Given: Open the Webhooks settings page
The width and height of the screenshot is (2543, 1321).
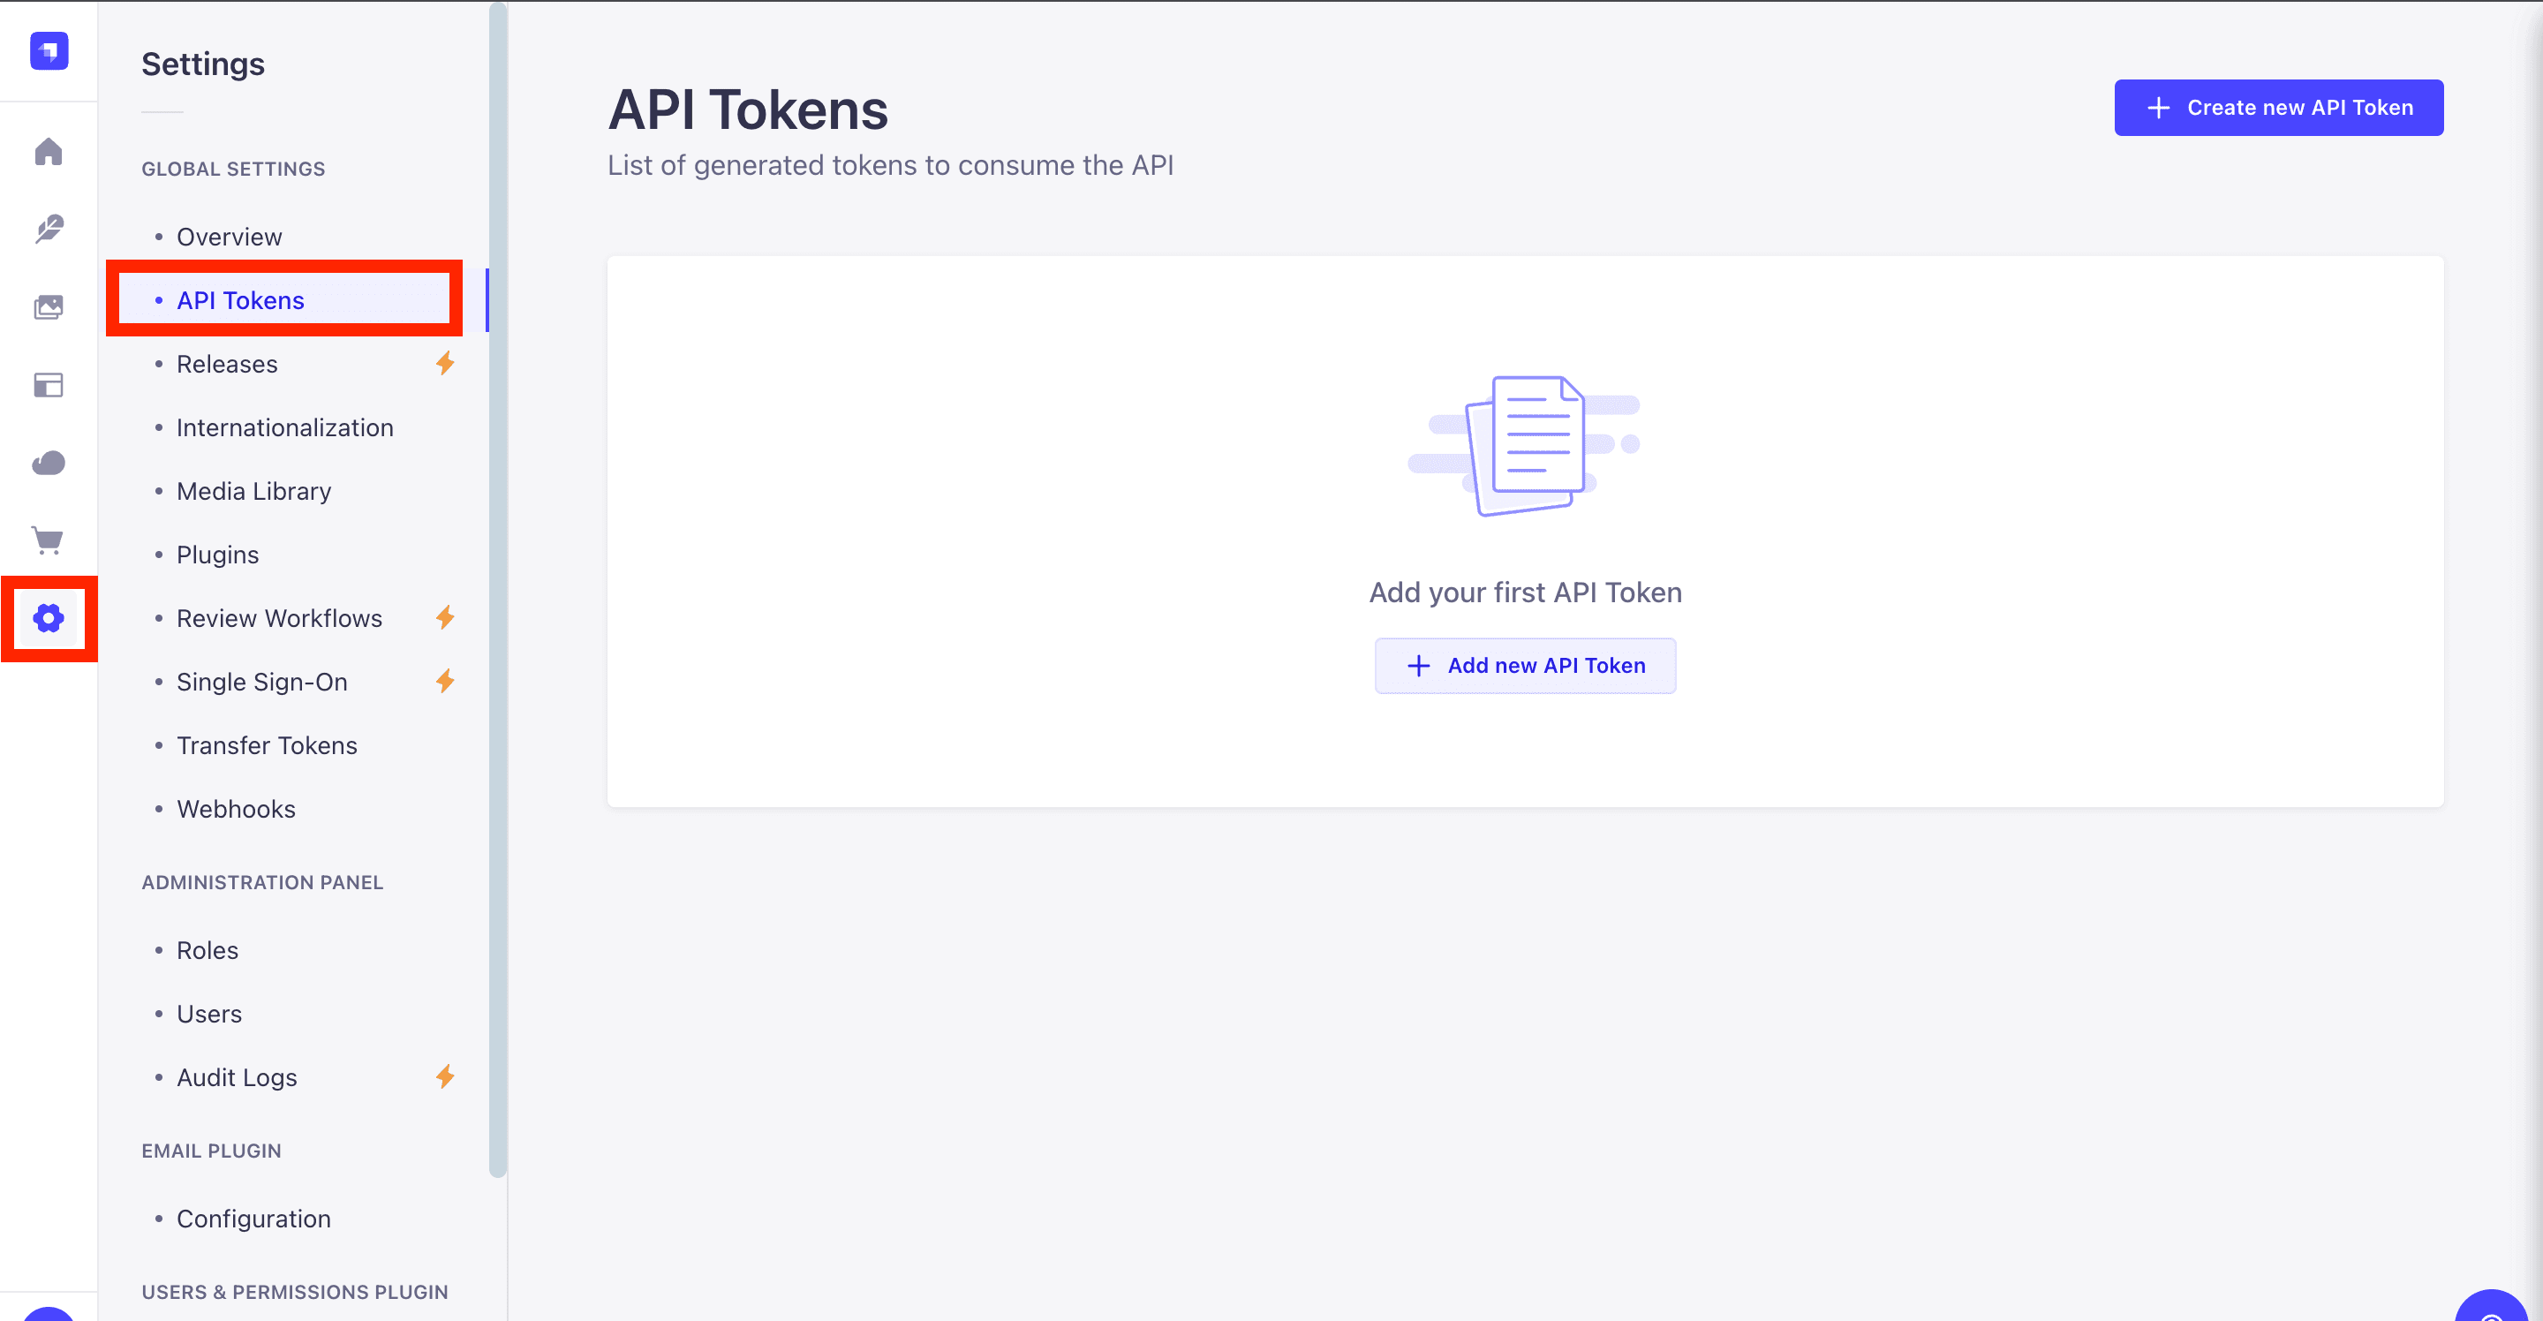Looking at the screenshot, I should point(236,809).
